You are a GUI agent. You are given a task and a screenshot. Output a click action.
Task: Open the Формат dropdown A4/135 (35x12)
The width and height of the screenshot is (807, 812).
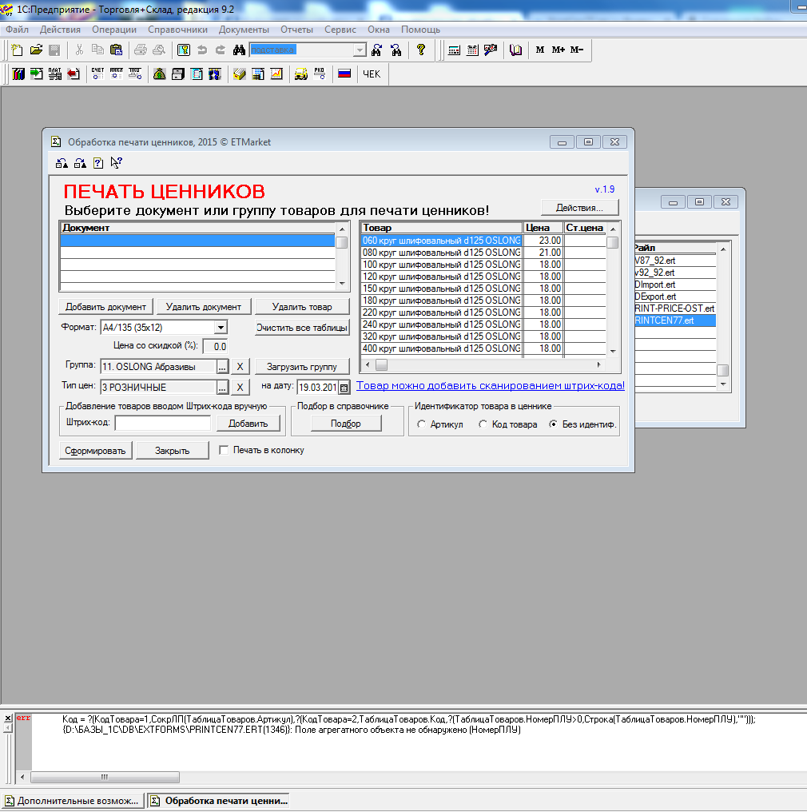pos(221,328)
